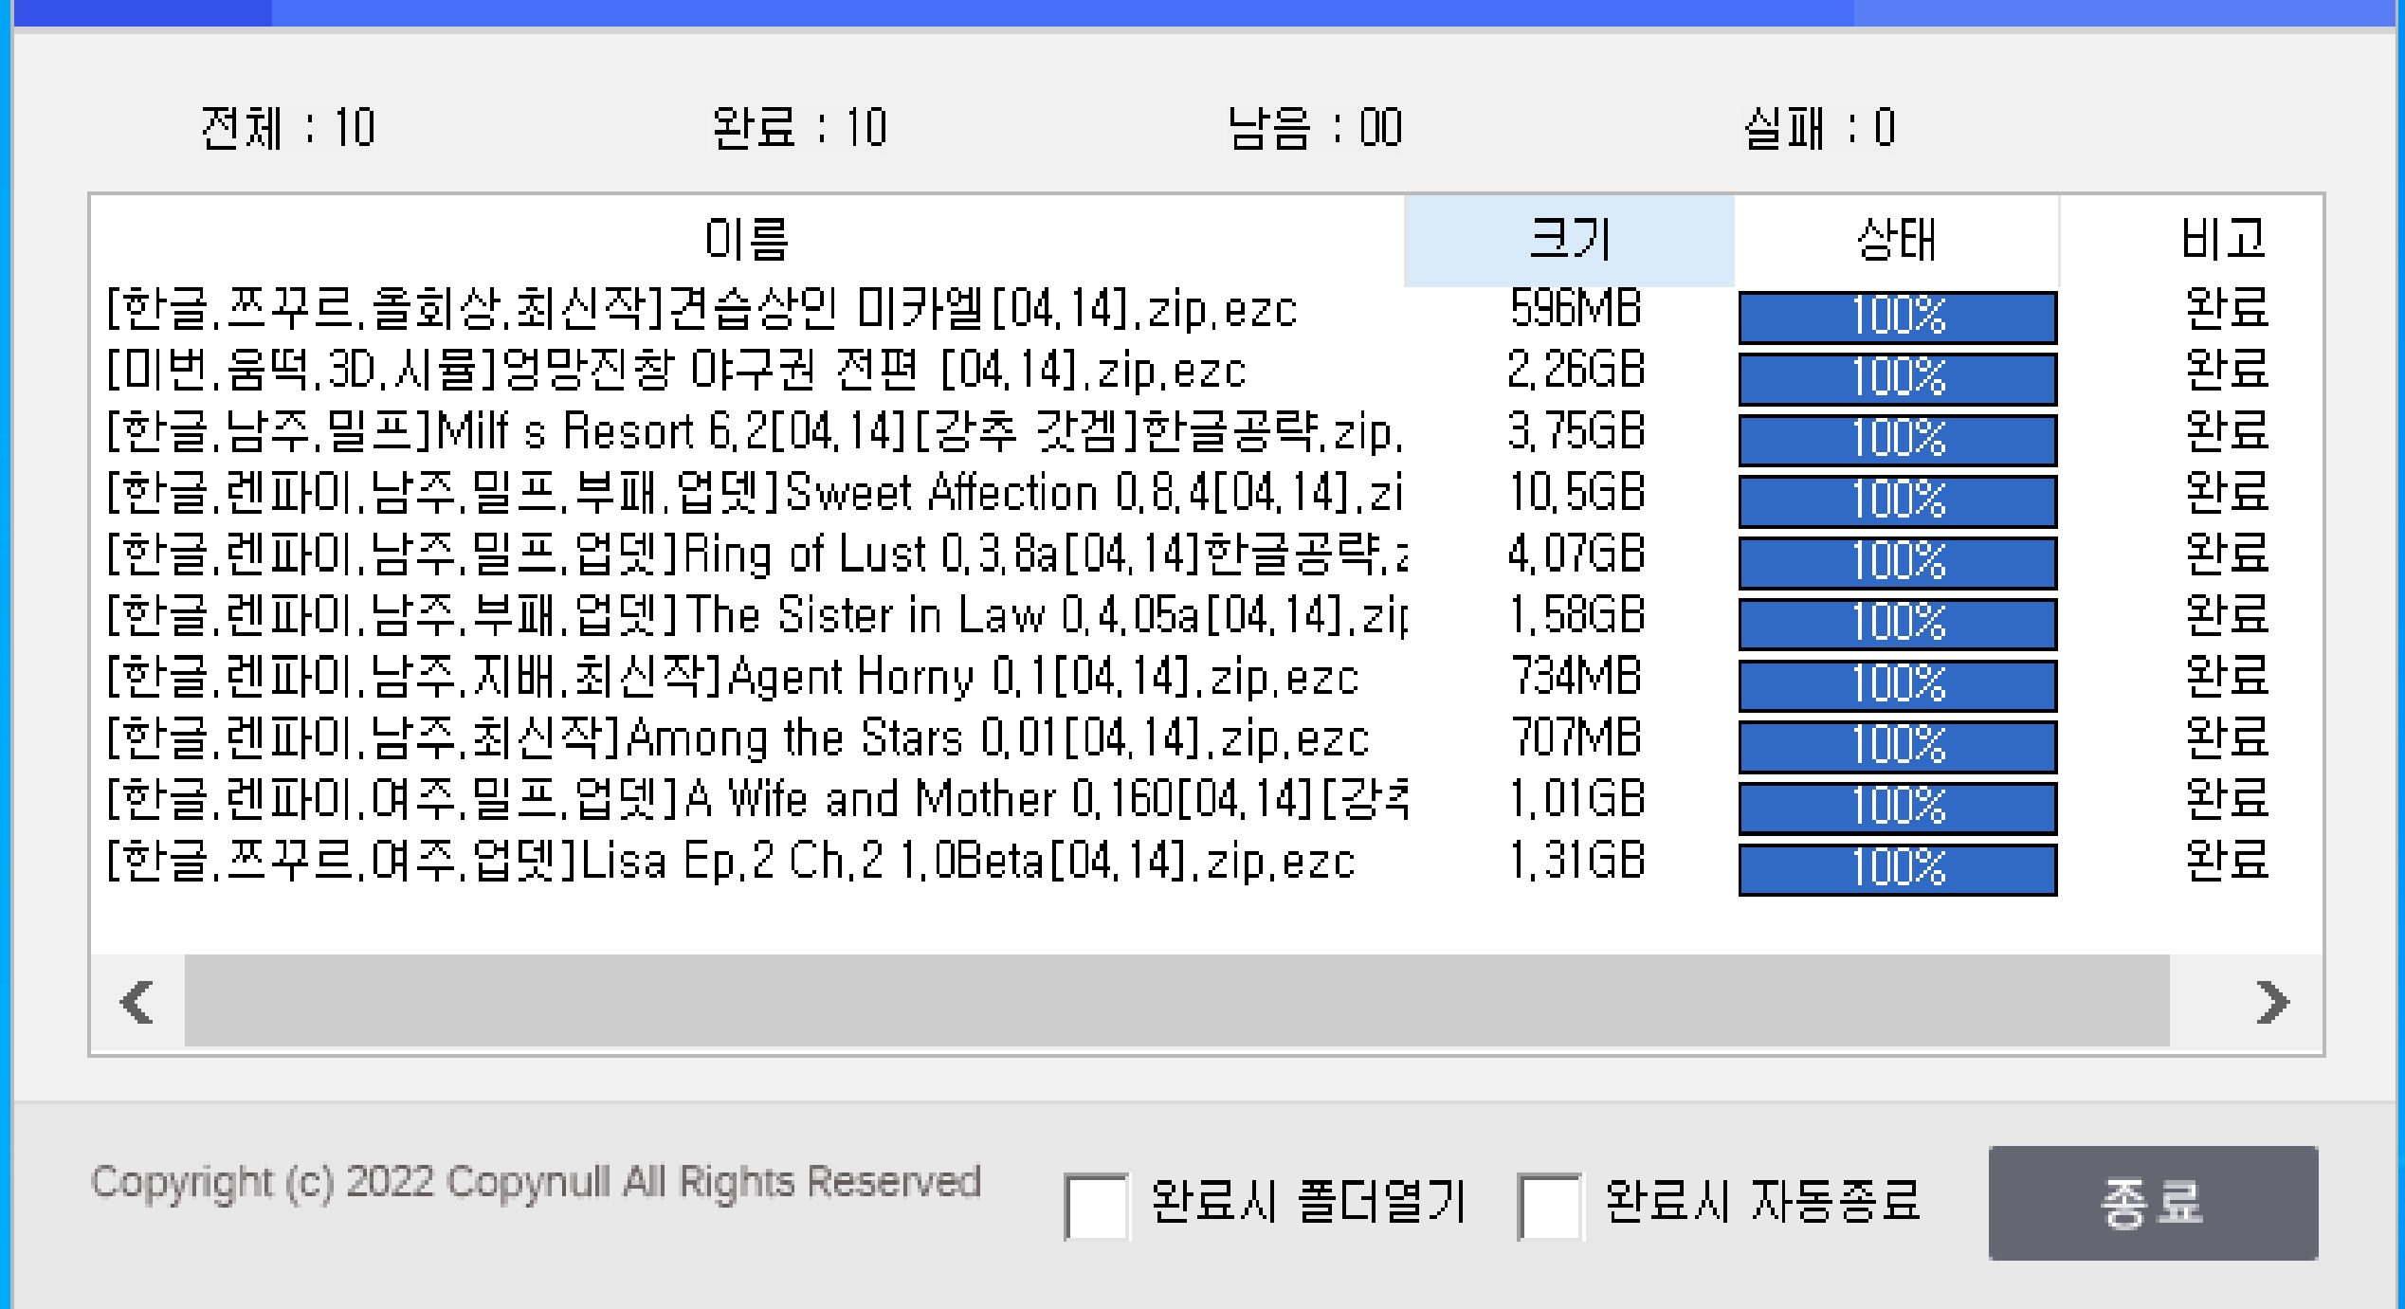
Task: Click the 상태 column header
Action: [1896, 239]
